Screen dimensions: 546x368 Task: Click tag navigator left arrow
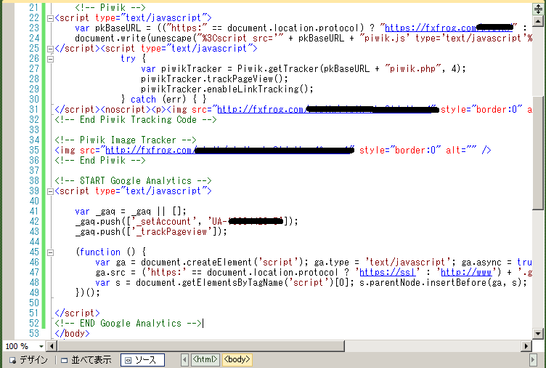[185, 360]
